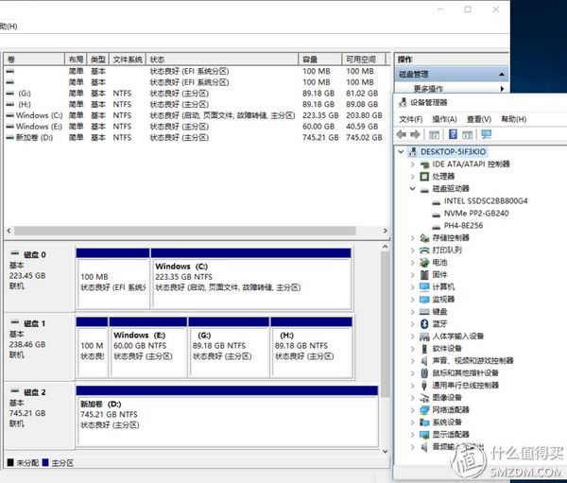This screenshot has width=567, height=483.
Task: Open Device Manager View menu 查看(V)
Action: (x=479, y=119)
